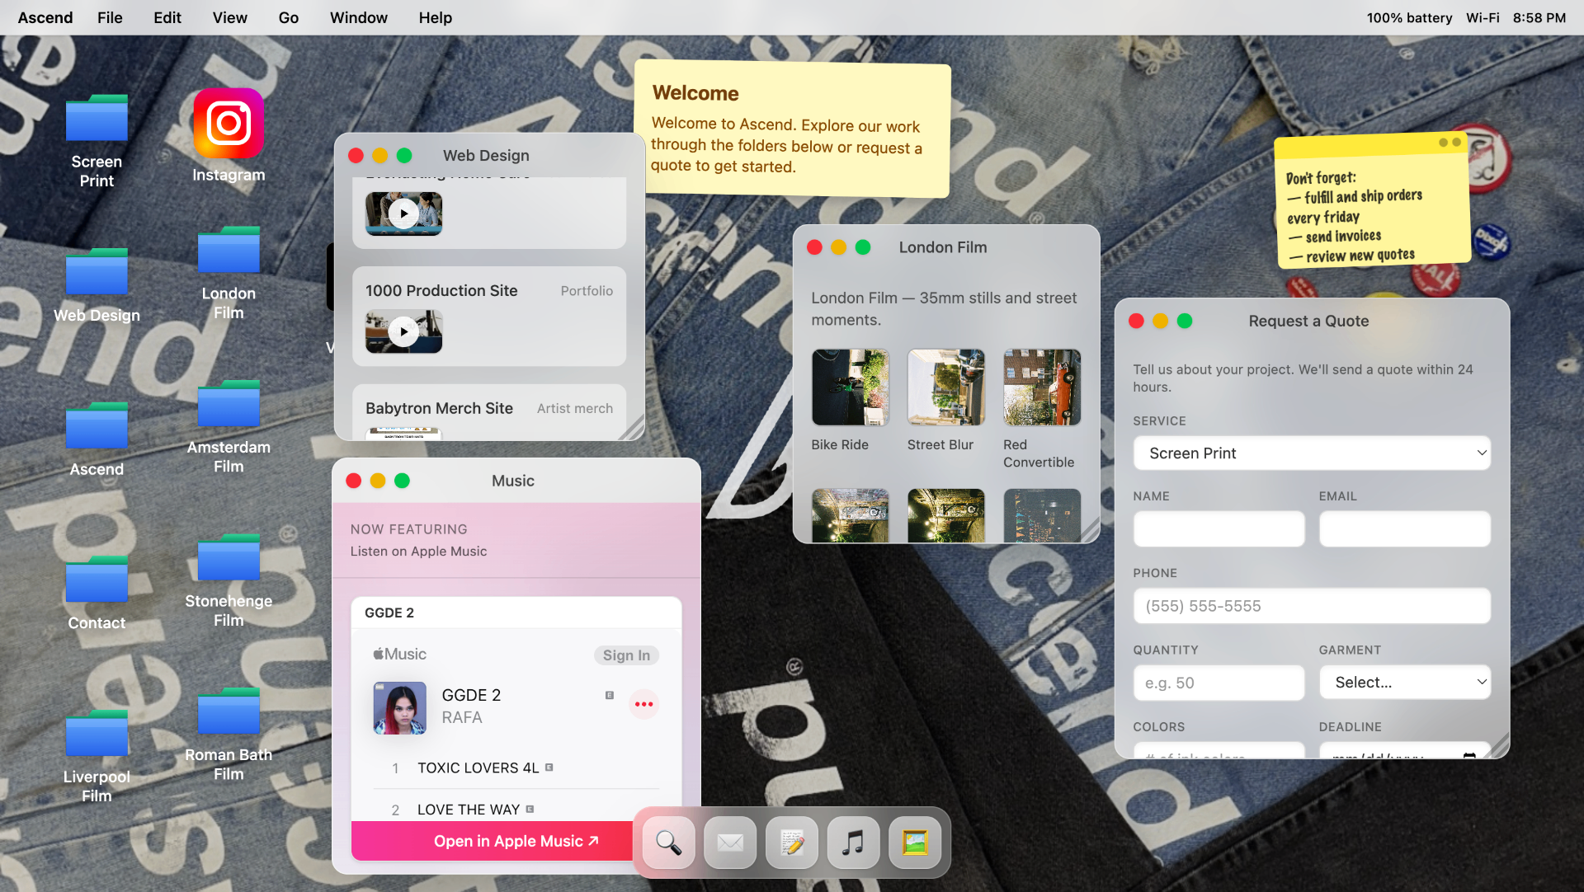Click the Babytron Merch Site card title
This screenshot has width=1584, height=892.
(439, 408)
